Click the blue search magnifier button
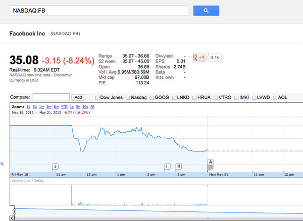This screenshot has height=221, width=303. click(x=206, y=11)
